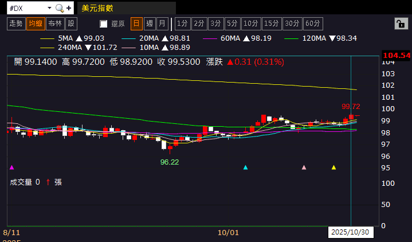Click the 240MA 101.72 legend entry

coord(79,48)
